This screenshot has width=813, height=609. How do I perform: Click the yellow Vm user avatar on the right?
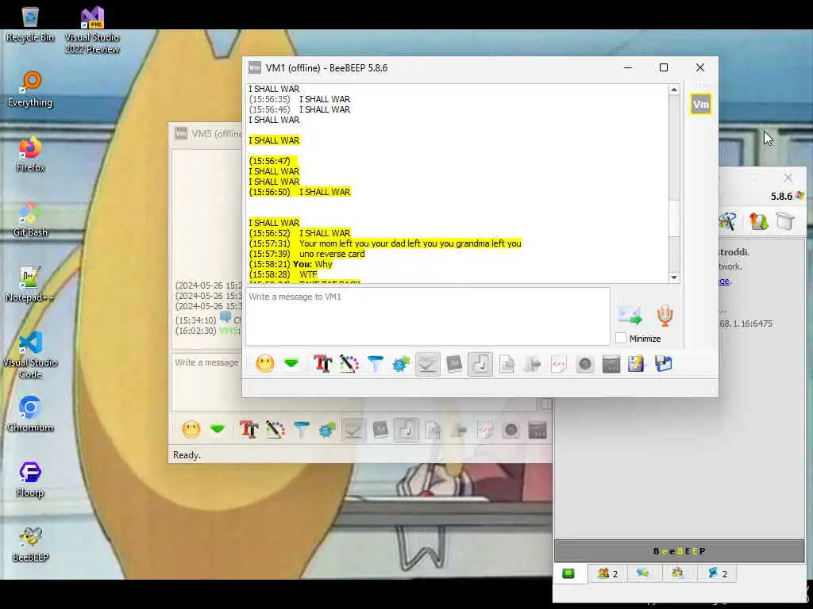point(700,104)
